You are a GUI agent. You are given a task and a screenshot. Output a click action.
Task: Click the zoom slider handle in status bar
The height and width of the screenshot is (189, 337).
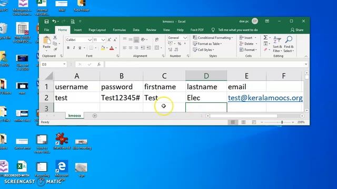(282, 122)
